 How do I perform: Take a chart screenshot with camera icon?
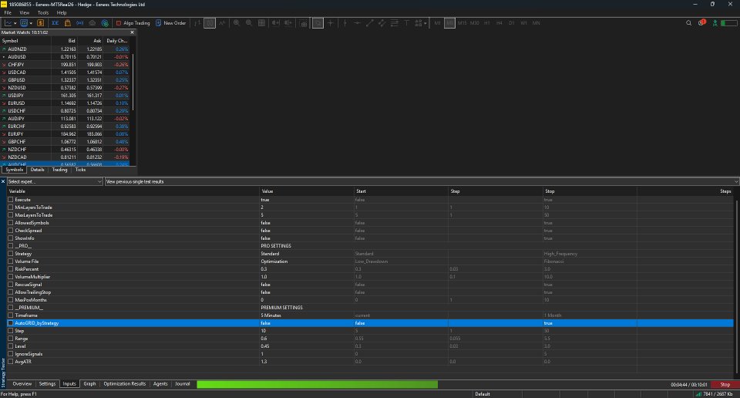pyautogui.click(x=304, y=22)
